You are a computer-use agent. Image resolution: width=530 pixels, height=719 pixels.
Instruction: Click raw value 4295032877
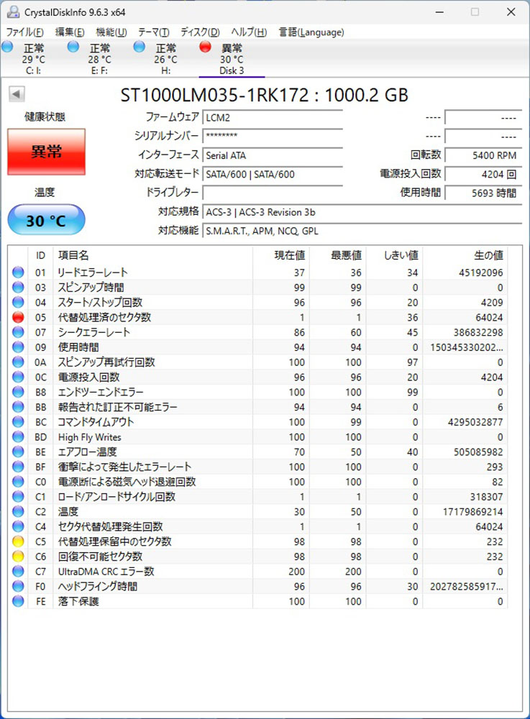(x=475, y=422)
